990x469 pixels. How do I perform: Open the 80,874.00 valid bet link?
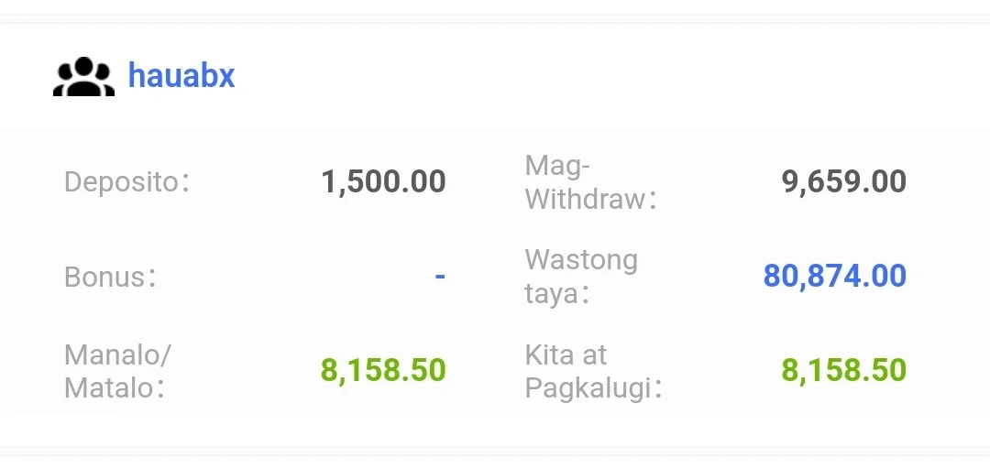coord(835,276)
